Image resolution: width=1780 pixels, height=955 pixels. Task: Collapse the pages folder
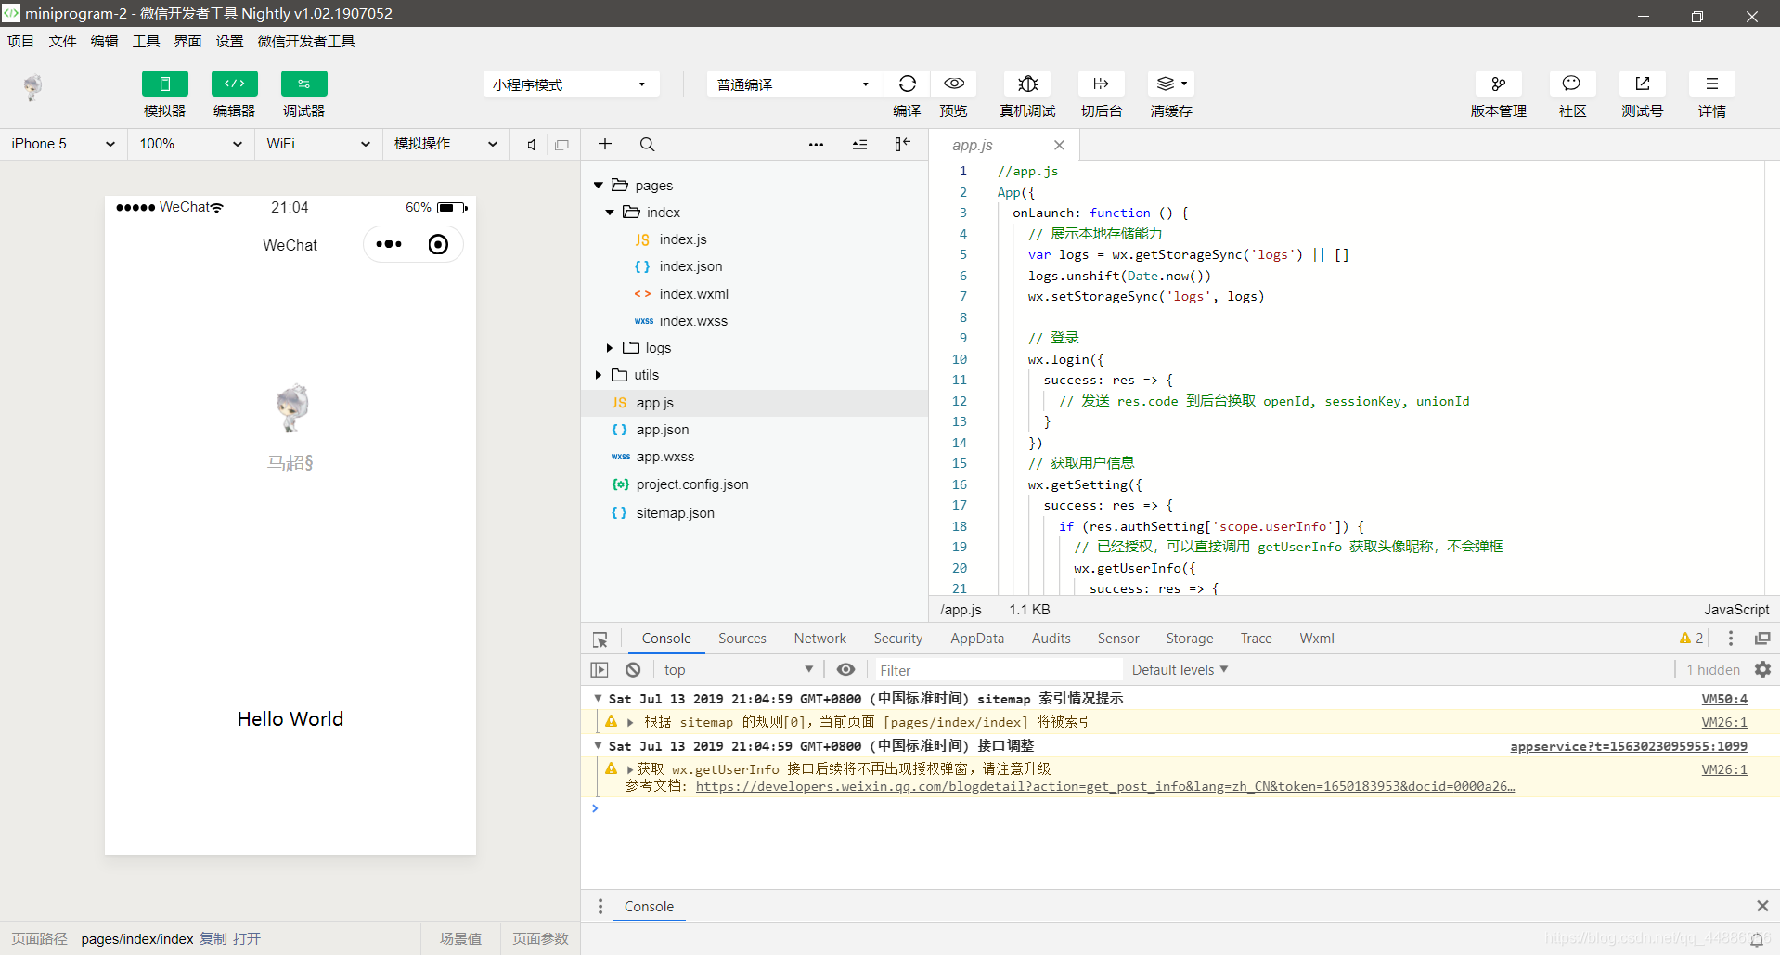[x=599, y=186]
